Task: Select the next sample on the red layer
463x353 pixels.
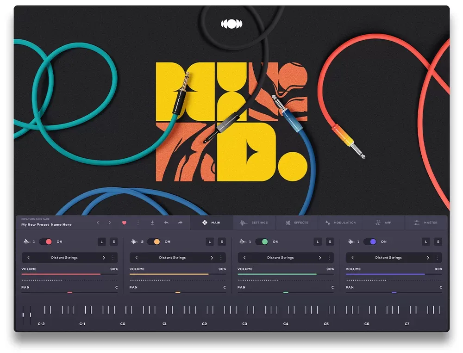Action: (104, 258)
